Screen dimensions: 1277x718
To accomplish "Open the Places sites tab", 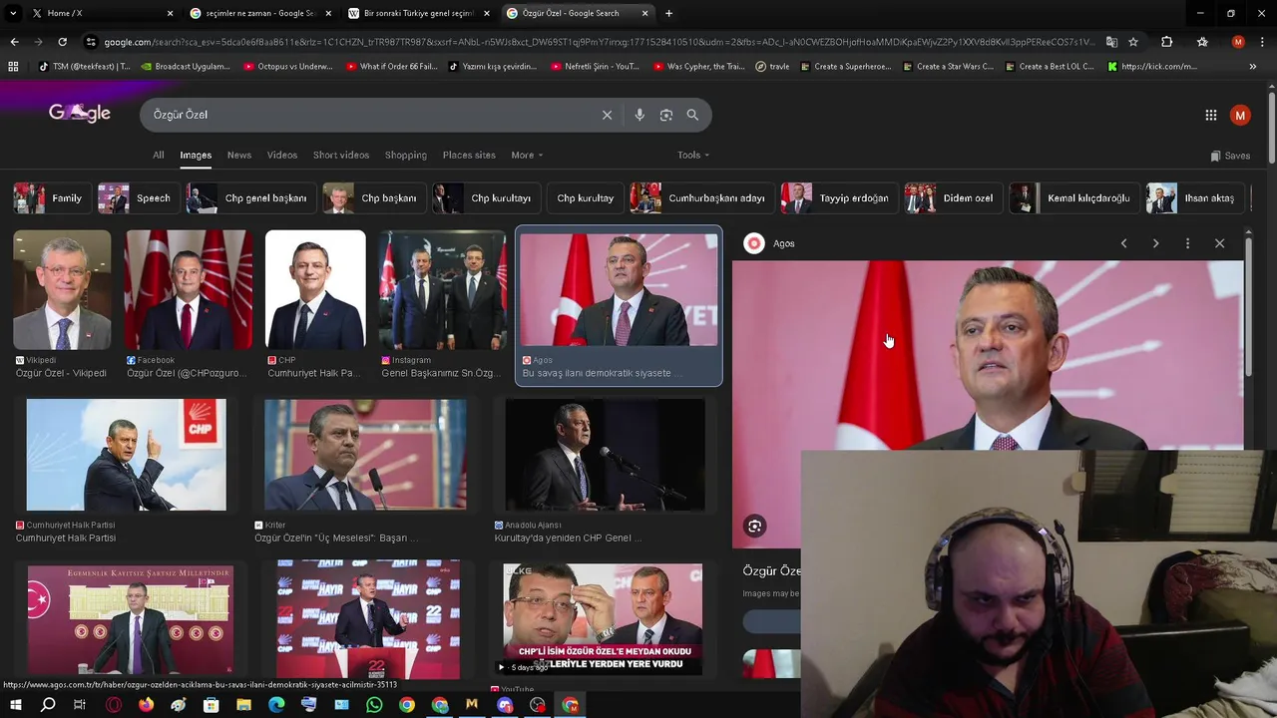I will (x=469, y=155).
